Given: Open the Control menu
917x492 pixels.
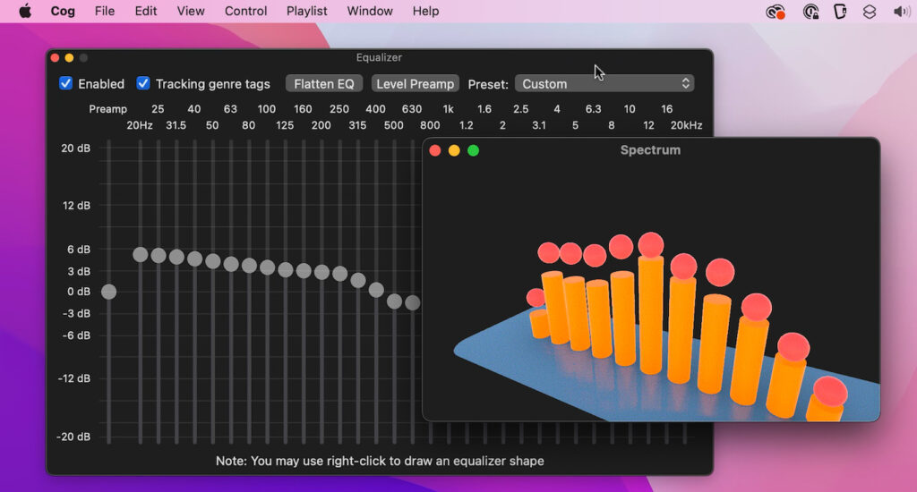Looking at the screenshot, I should point(245,11).
